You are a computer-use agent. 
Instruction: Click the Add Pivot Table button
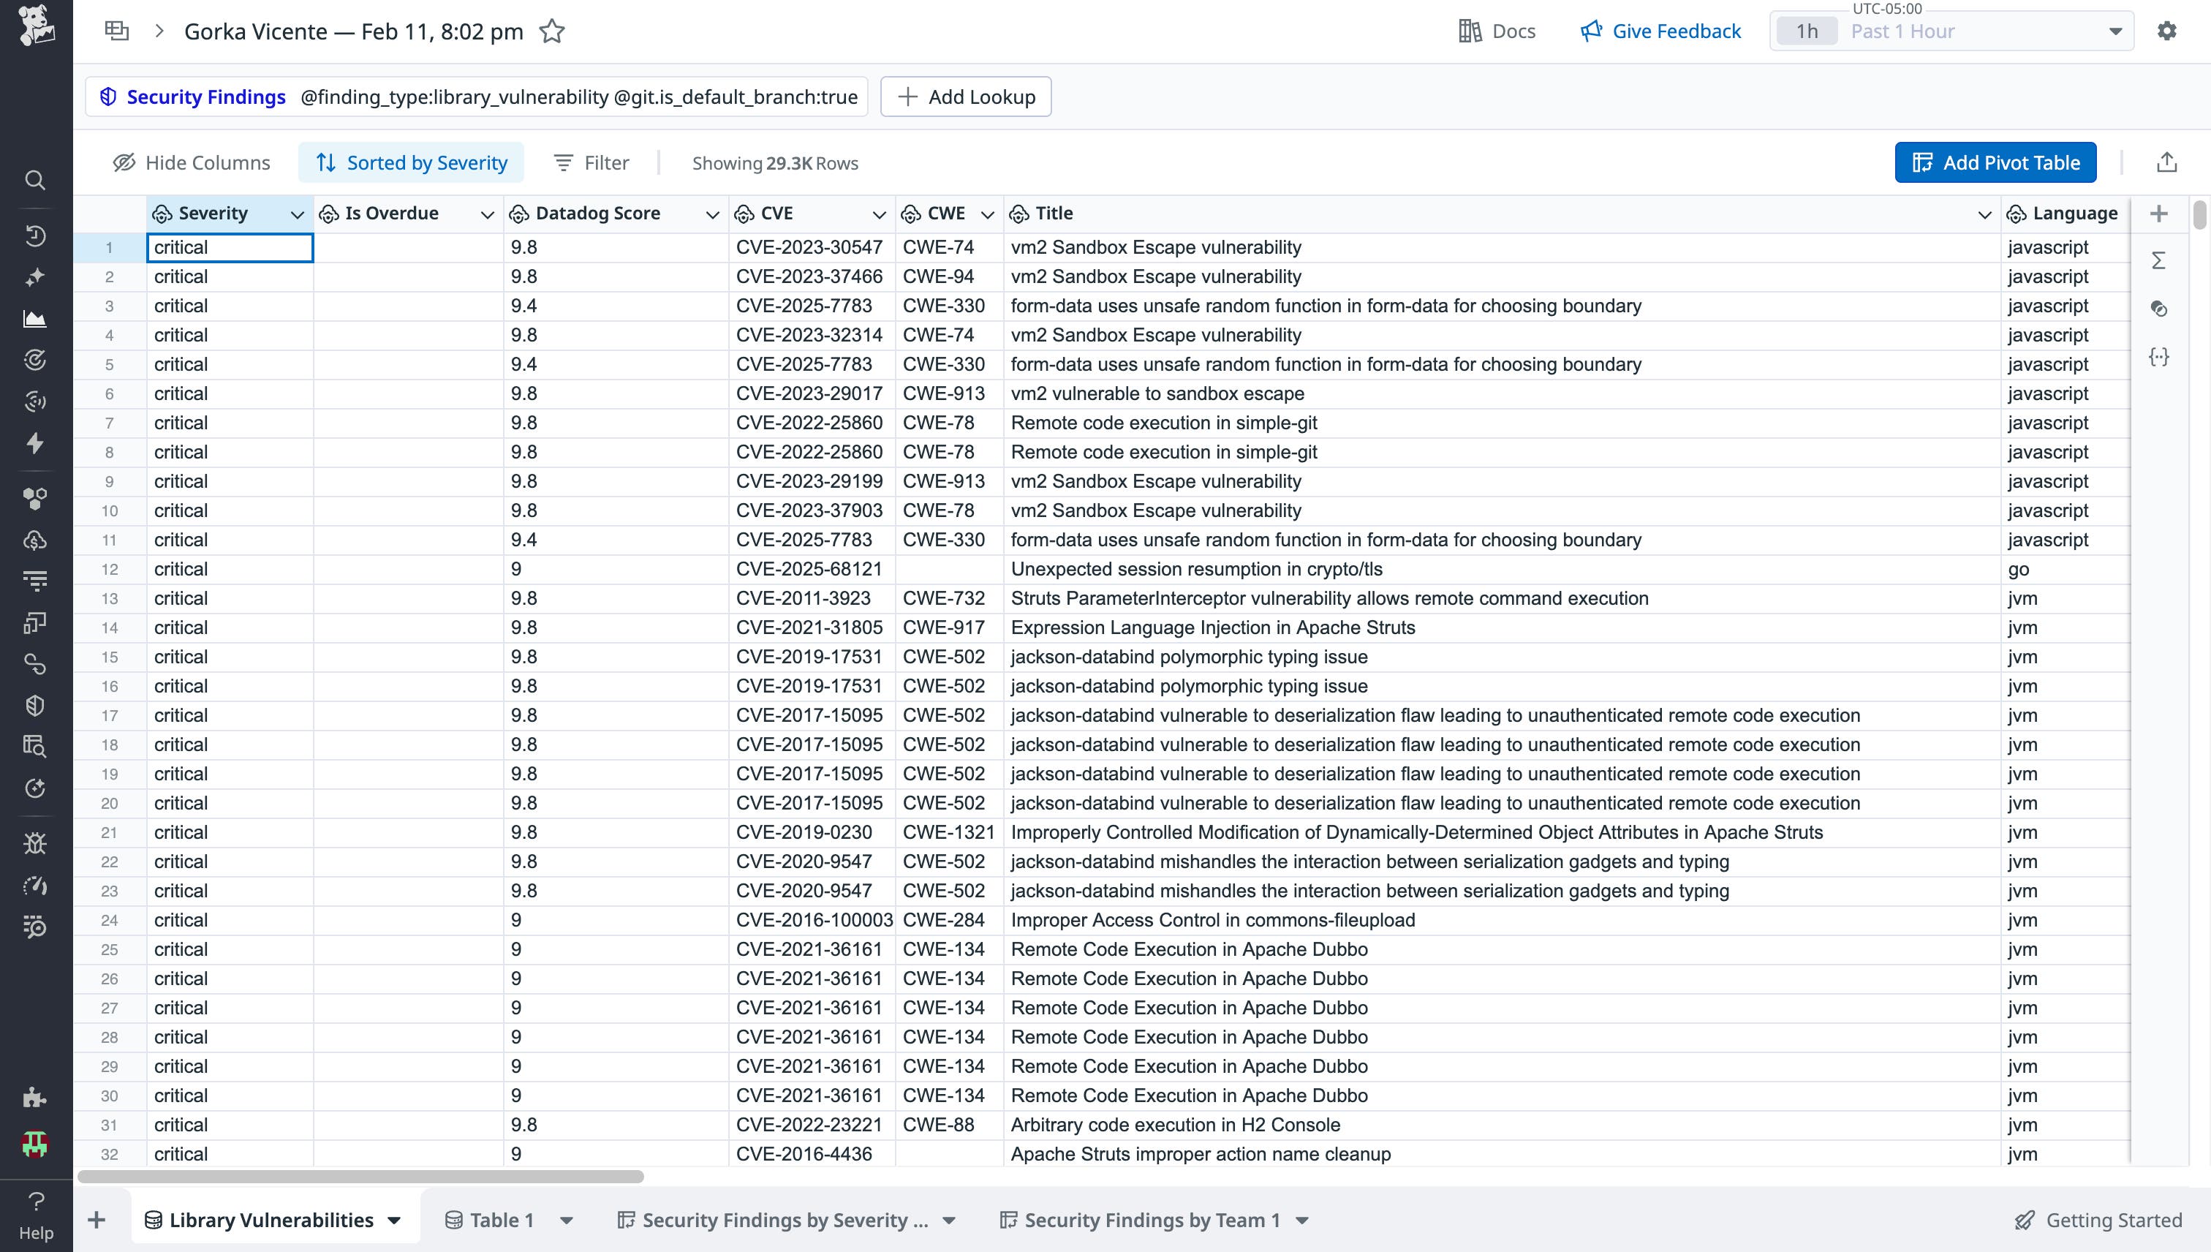(x=1995, y=162)
